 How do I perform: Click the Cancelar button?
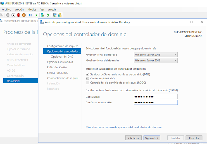click(194, 138)
